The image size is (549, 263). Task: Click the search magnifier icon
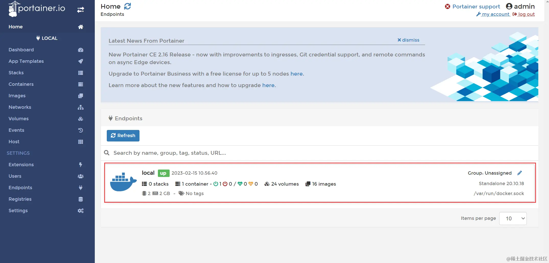coord(107,153)
